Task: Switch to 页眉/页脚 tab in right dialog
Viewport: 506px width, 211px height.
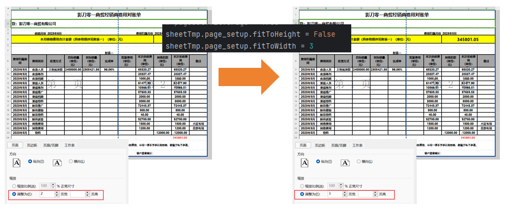Action: coord(339,146)
